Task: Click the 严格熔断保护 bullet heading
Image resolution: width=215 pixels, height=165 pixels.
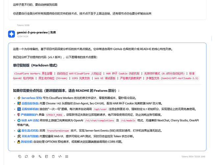Action: coord(29,115)
